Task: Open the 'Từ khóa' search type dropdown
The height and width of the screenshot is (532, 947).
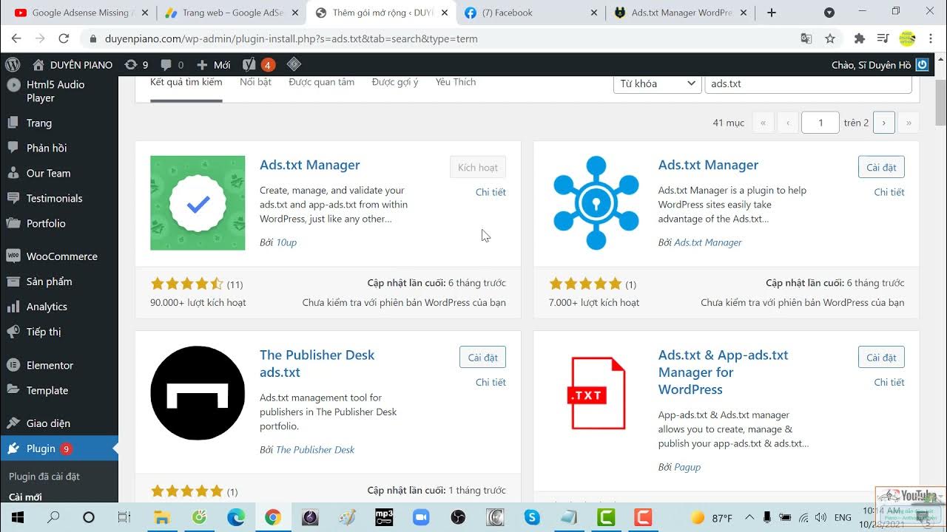Action: (657, 83)
